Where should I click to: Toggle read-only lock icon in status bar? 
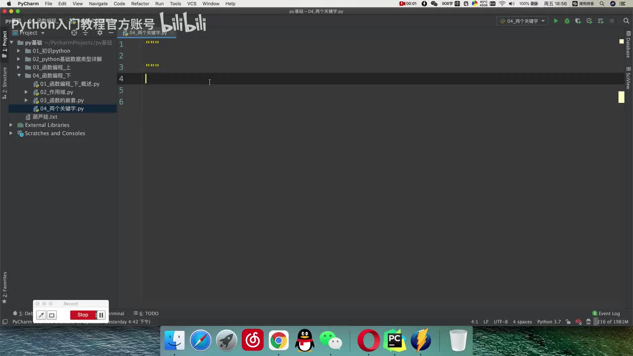tap(568, 322)
